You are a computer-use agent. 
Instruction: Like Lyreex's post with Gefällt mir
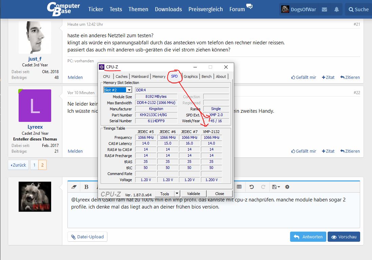pos(304,151)
